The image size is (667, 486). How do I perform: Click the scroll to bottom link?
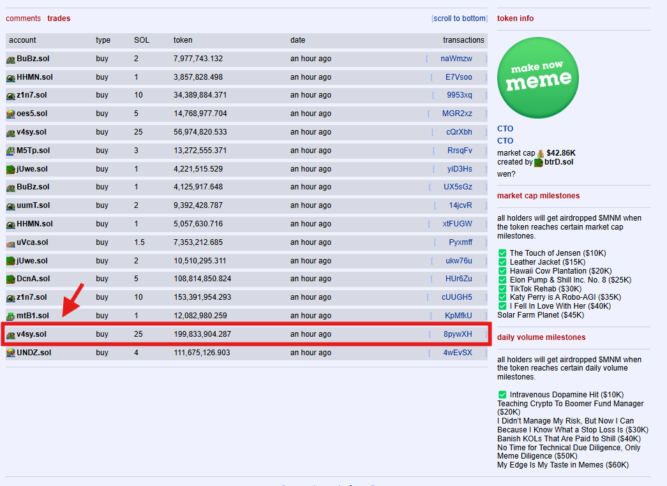click(x=460, y=18)
